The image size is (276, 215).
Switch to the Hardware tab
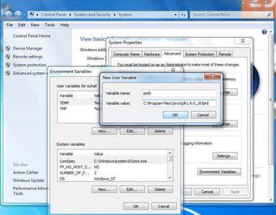point(151,54)
